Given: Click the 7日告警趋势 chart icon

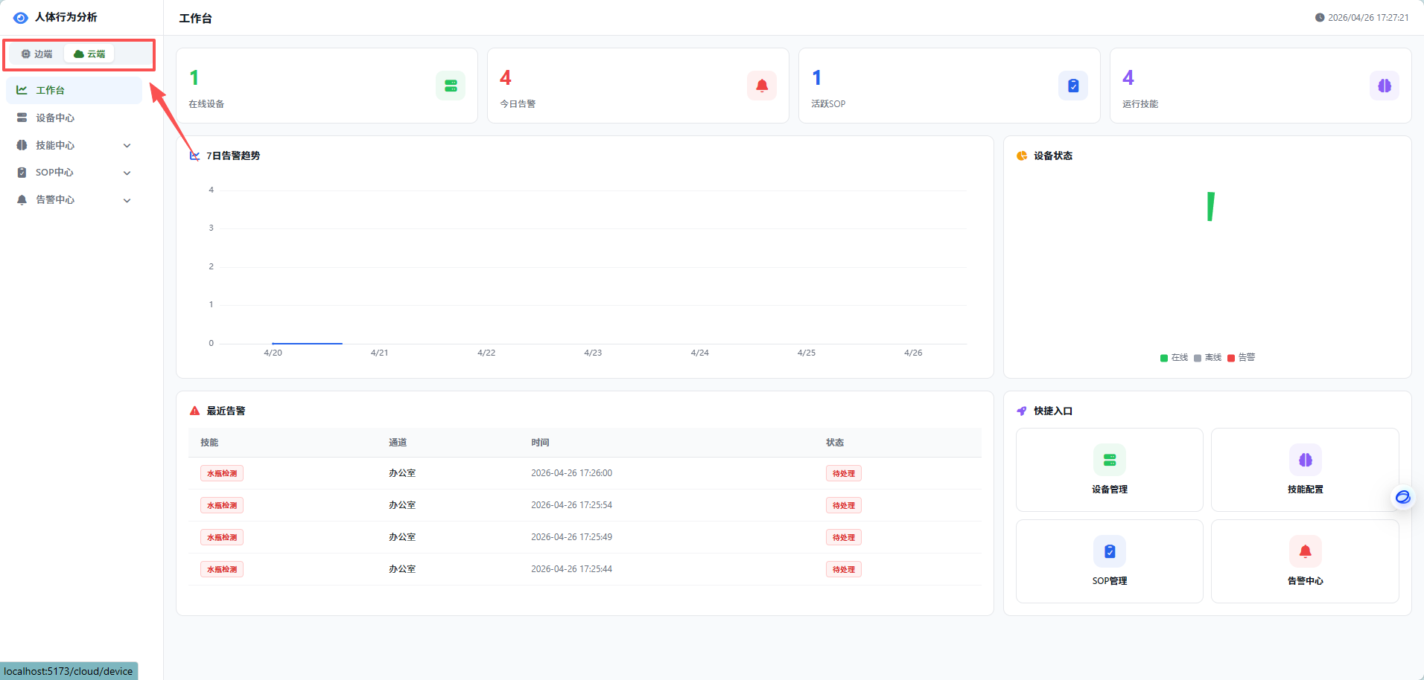Looking at the screenshot, I should point(194,155).
